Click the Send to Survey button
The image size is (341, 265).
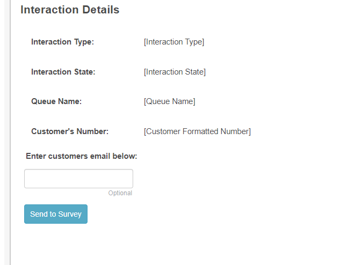click(x=56, y=214)
